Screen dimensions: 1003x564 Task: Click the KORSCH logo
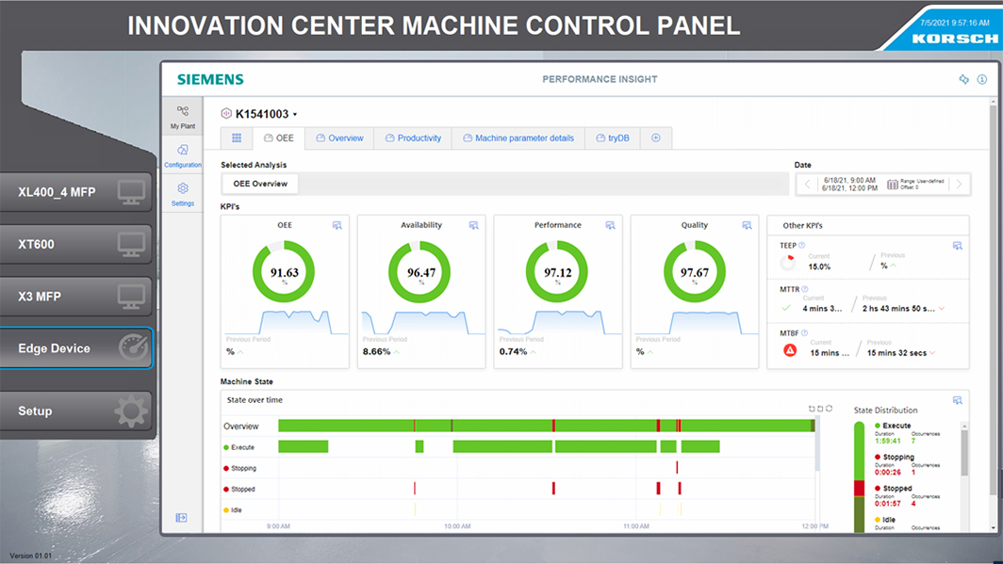[x=954, y=39]
